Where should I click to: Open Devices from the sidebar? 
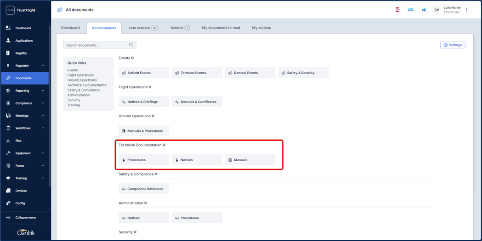click(21, 191)
